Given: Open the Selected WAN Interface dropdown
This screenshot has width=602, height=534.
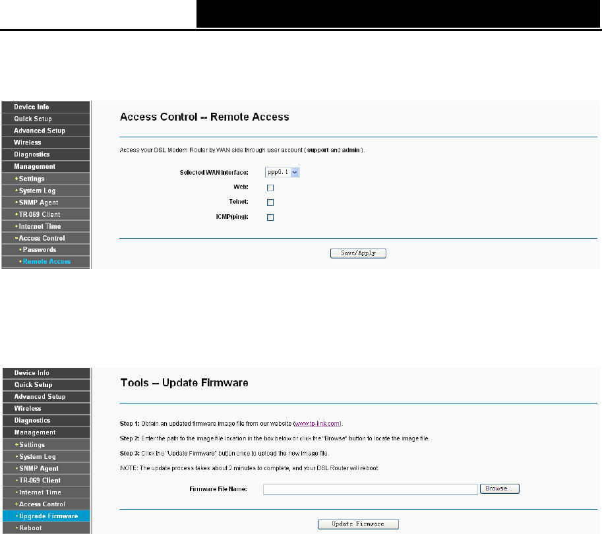Looking at the screenshot, I should pos(287,172).
